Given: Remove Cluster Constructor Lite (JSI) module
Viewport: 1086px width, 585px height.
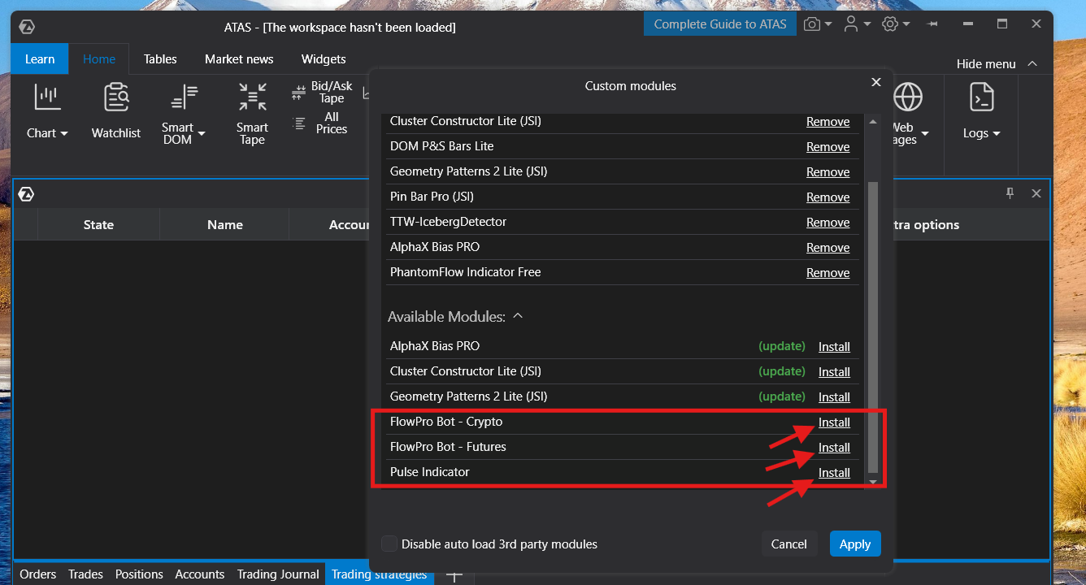Looking at the screenshot, I should point(828,122).
